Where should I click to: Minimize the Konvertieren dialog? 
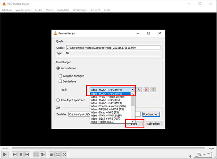138,33
